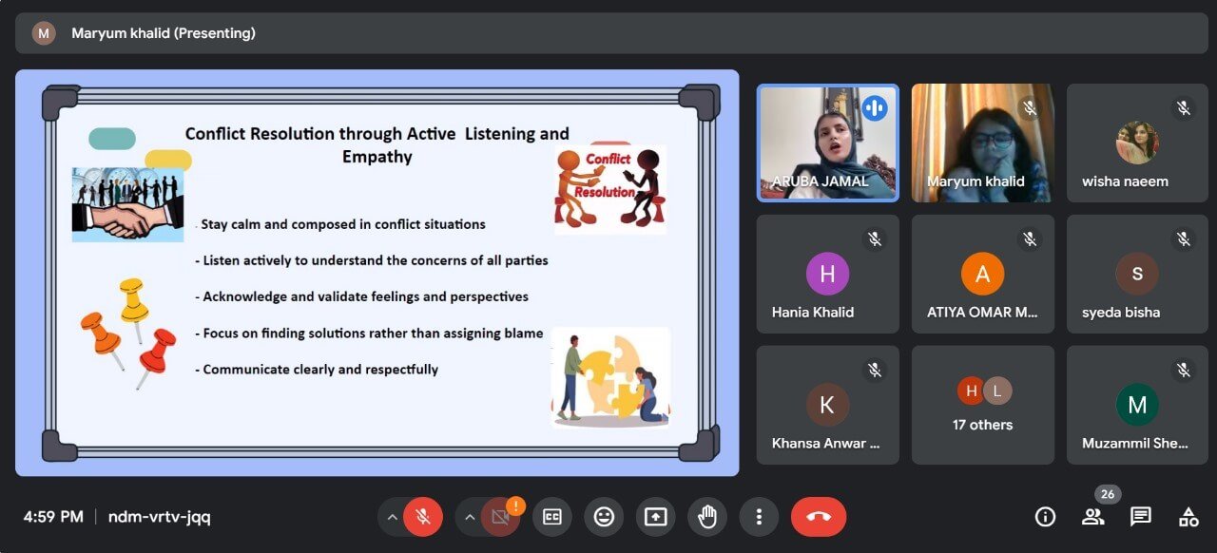Screen dimensions: 1217x553
Task: Leave the call with red hangup button
Action: tap(818, 517)
